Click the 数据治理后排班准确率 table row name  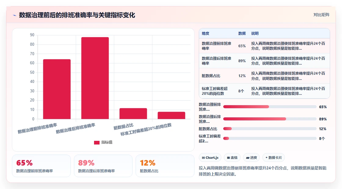pos(216,61)
